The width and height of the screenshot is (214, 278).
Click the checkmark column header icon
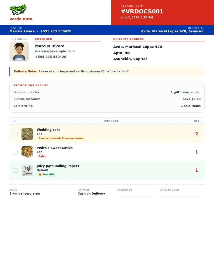(15, 121)
